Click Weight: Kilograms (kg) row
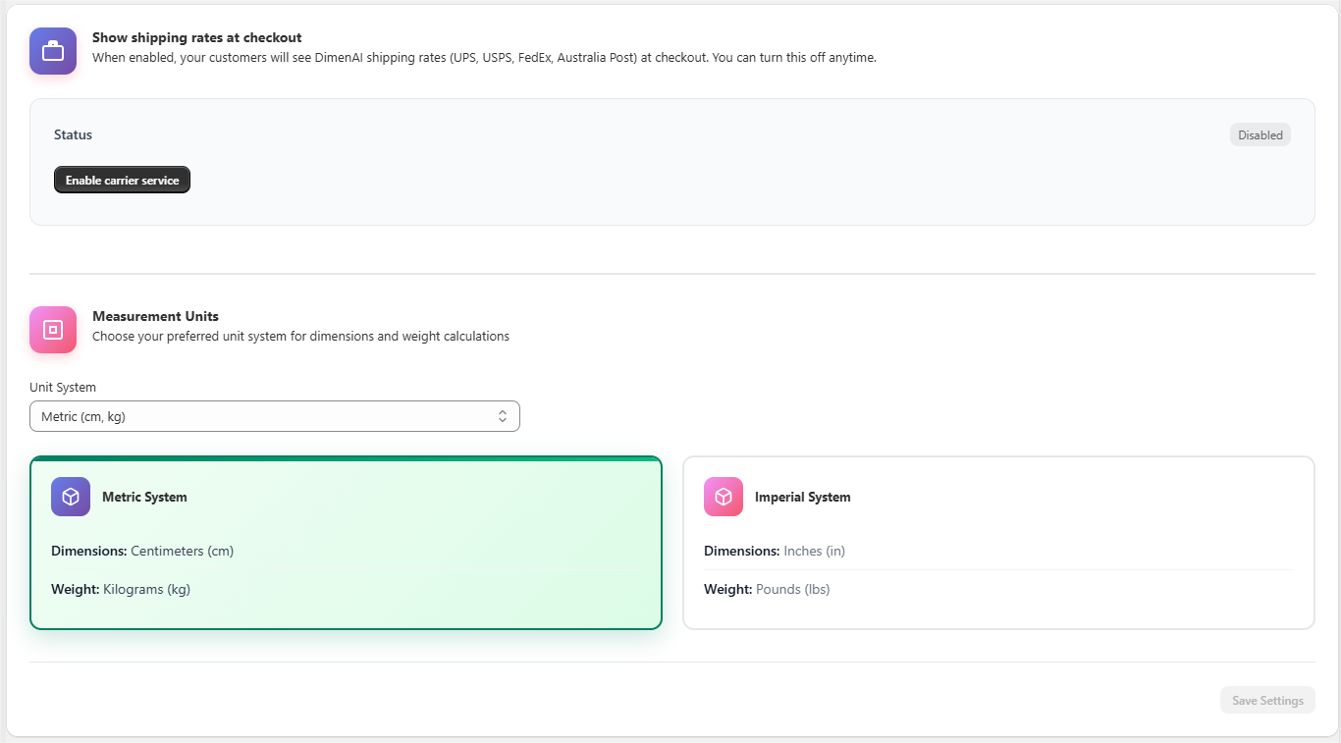Image resolution: width=1341 pixels, height=743 pixels. [121, 589]
